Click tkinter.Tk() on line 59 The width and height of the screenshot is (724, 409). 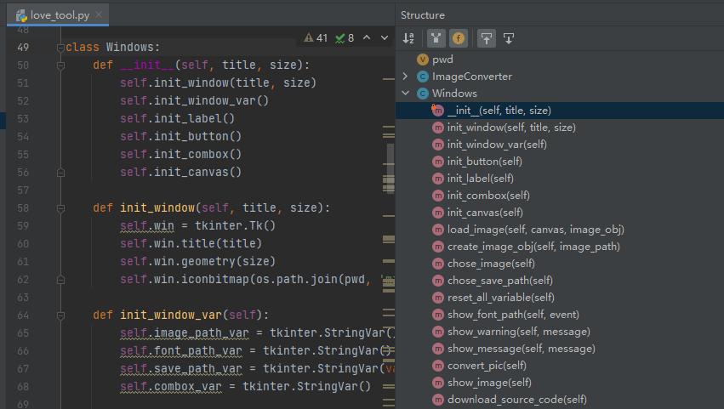(x=235, y=225)
